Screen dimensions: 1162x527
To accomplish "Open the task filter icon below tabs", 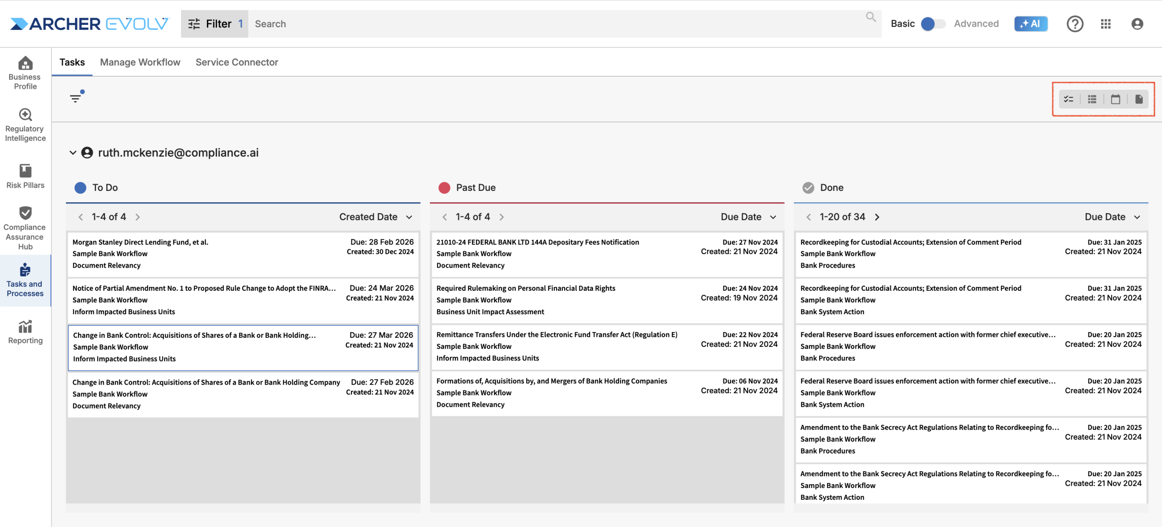I will [x=76, y=98].
